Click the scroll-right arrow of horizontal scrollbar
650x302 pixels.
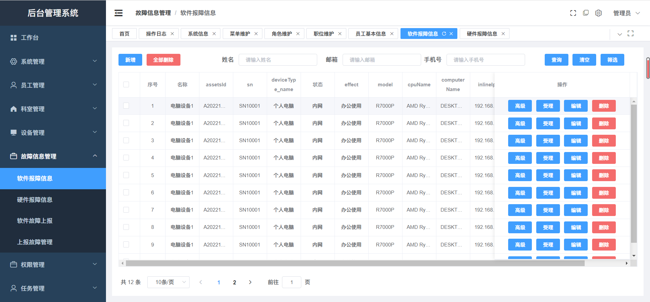[x=627, y=263]
